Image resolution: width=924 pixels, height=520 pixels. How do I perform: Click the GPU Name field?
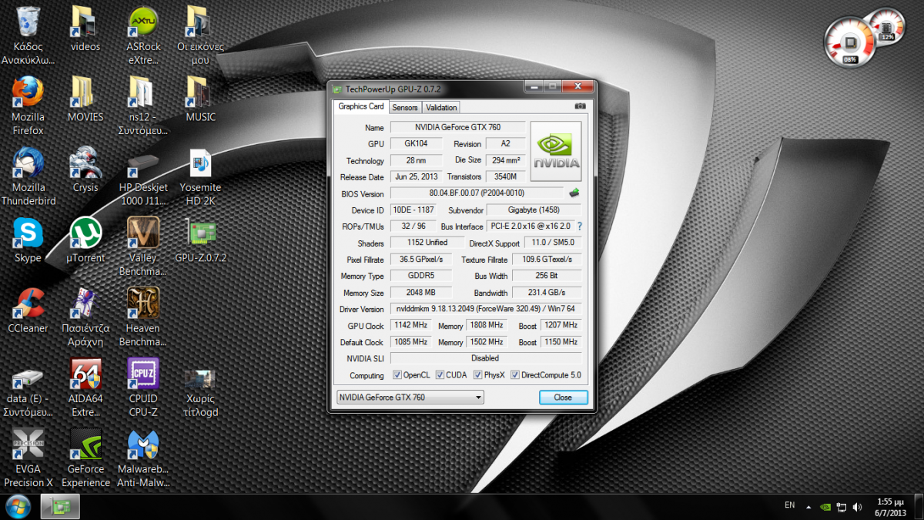click(x=457, y=127)
